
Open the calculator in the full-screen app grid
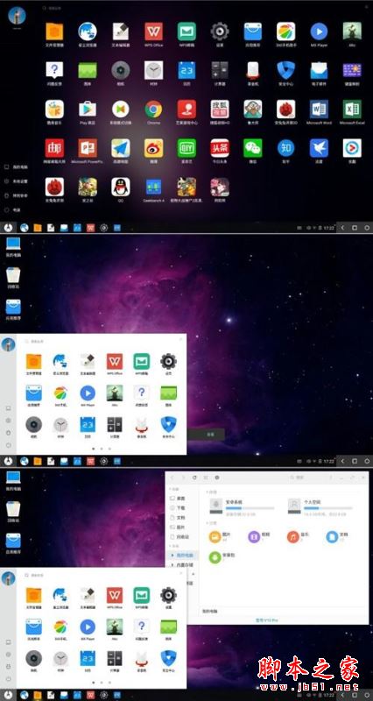[x=220, y=71]
